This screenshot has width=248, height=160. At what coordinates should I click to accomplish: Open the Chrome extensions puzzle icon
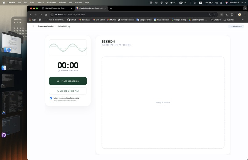click(232, 14)
